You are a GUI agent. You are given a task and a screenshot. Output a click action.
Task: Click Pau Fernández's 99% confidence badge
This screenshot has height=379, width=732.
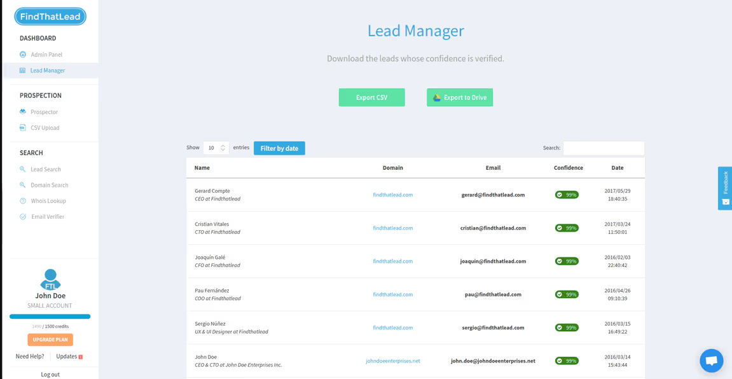pos(567,294)
